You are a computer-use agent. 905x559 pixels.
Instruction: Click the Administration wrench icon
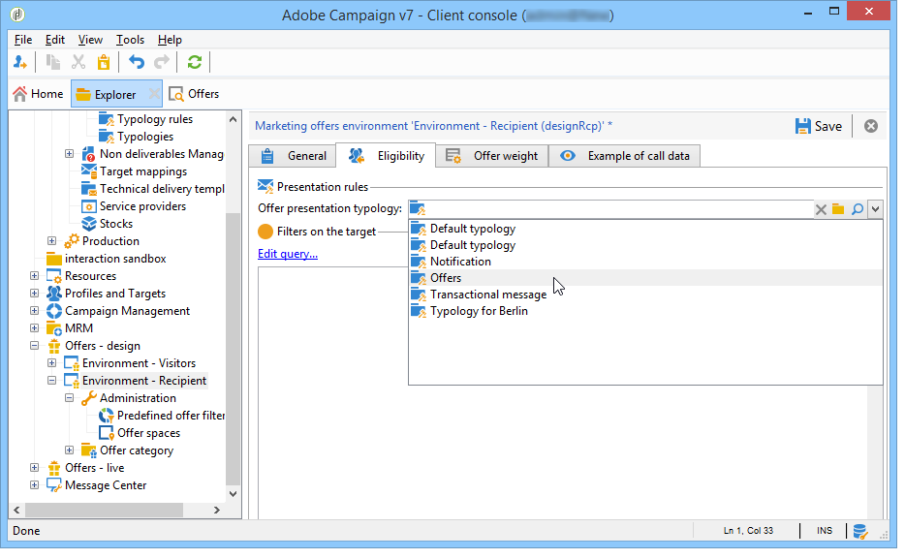click(89, 398)
